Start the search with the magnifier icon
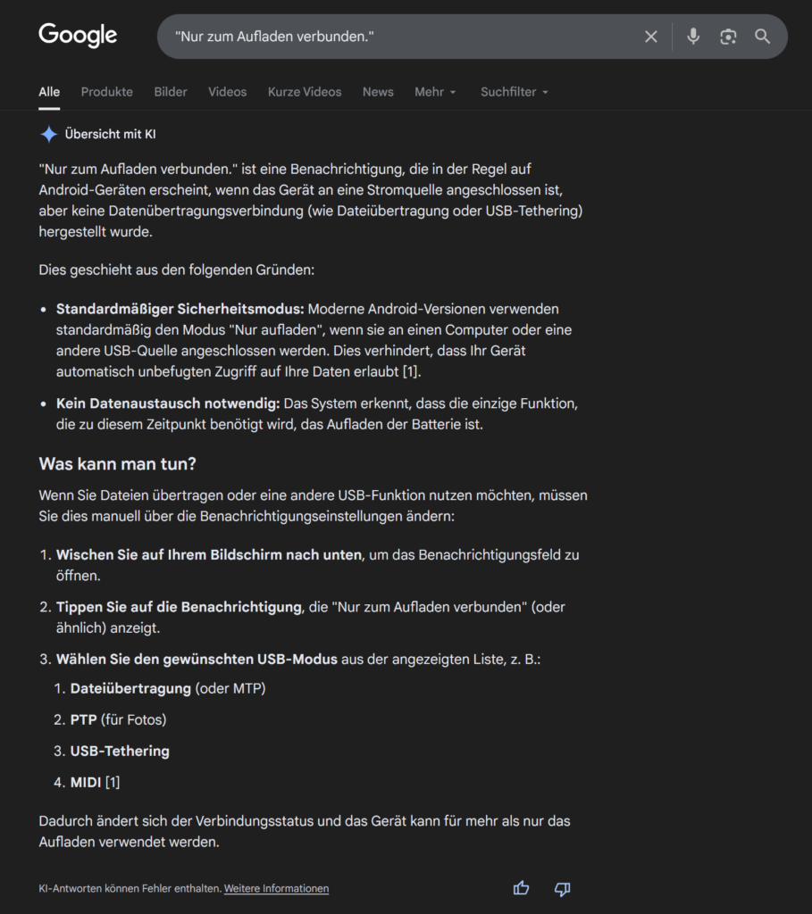This screenshot has width=812, height=914. click(762, 37)
